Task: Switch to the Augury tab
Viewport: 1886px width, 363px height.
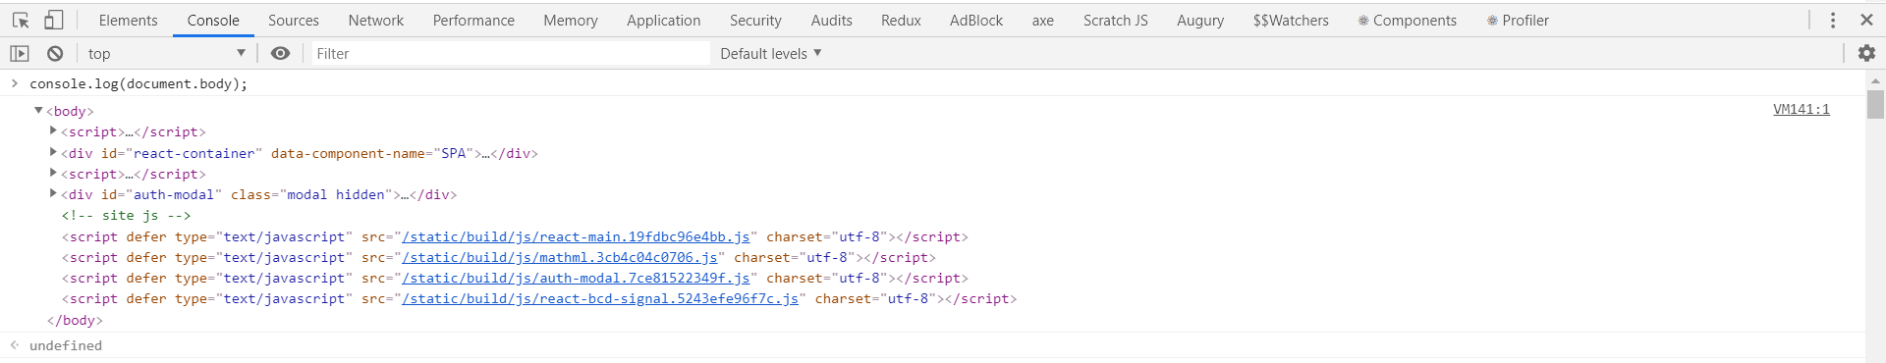Action: click(x=1200, y=20)
